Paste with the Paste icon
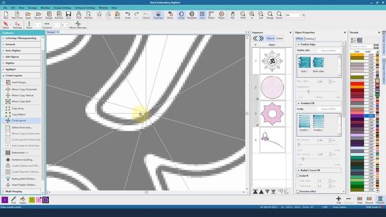The width and height of the screenshot is (386, 217). (x=118, y=15)
